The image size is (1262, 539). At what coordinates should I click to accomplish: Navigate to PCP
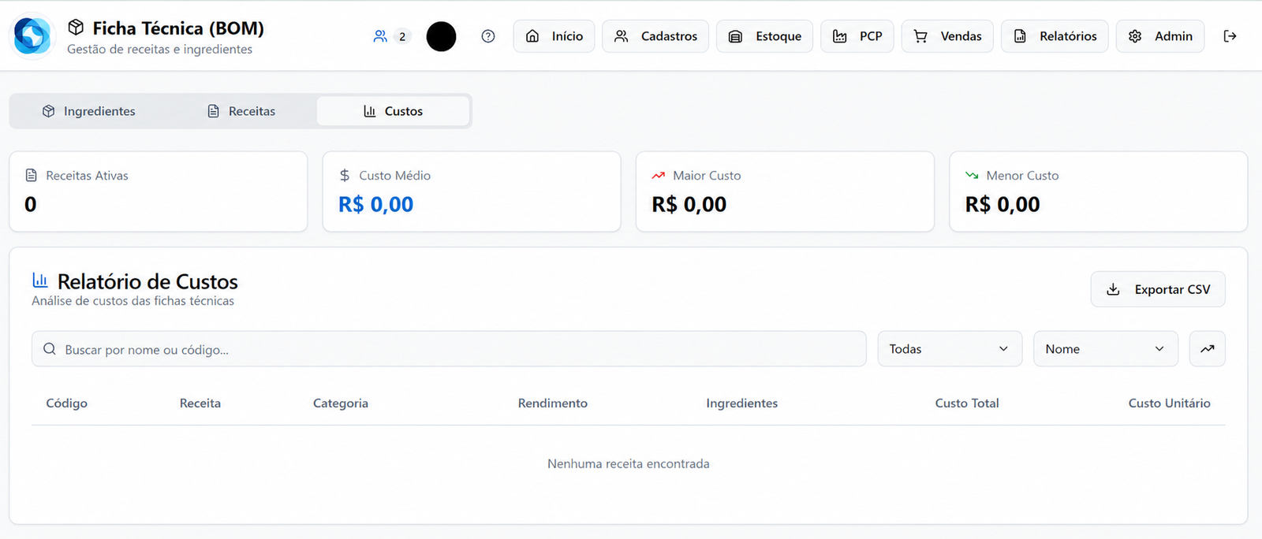[857, 36]
